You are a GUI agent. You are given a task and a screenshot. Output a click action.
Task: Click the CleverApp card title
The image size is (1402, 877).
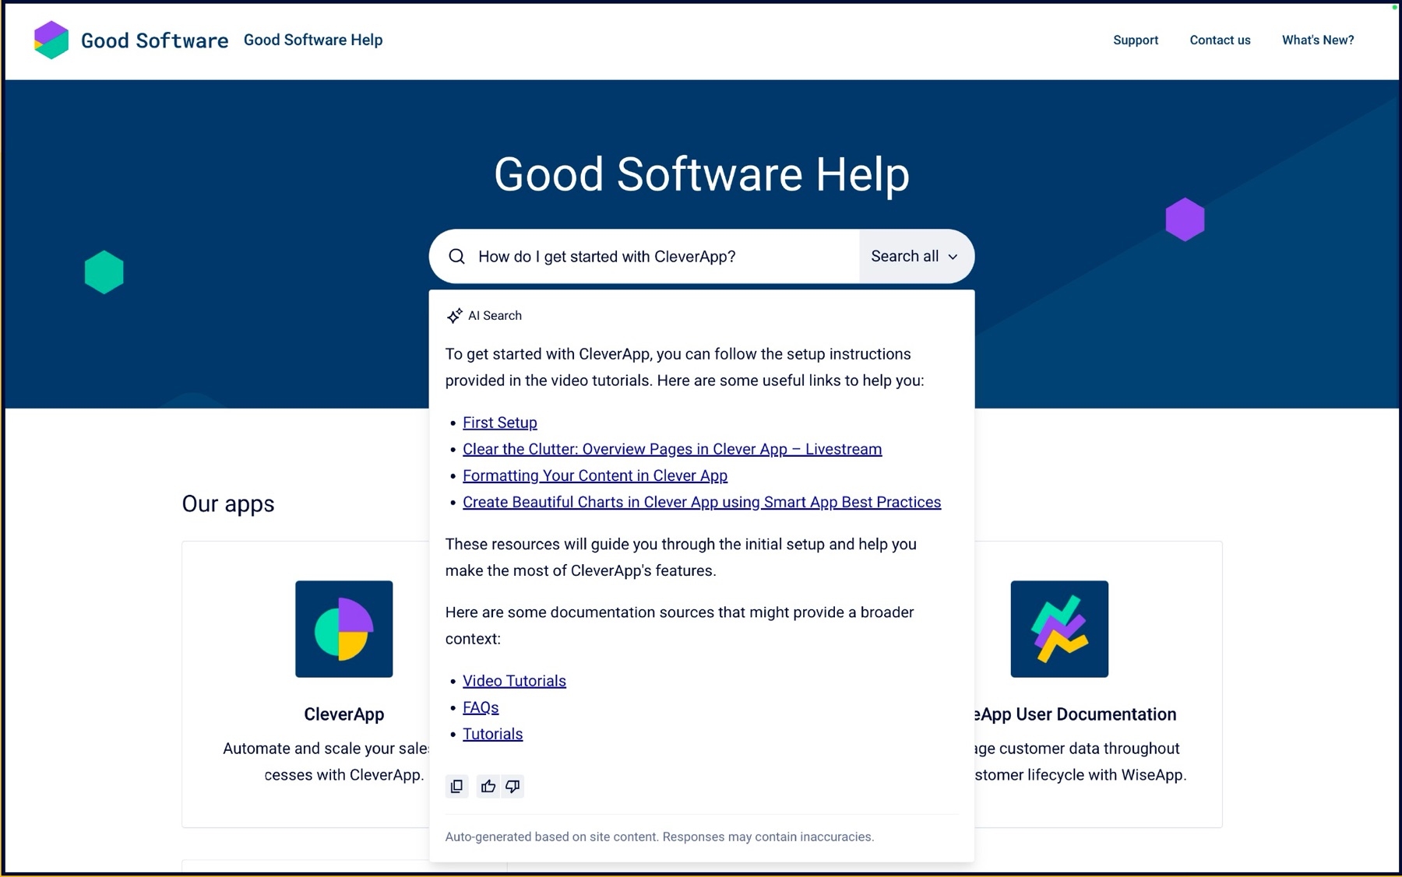pos(343,714)
